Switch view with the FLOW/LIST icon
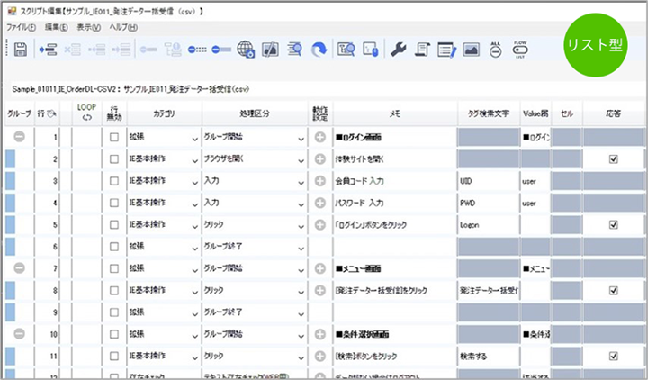 [x=519, y=49]
